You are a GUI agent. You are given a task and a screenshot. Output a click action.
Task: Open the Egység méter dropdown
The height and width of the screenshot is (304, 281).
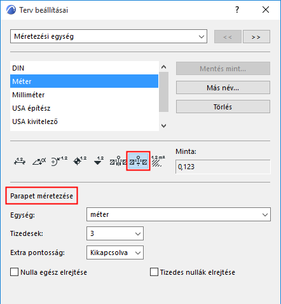(179, 214)
